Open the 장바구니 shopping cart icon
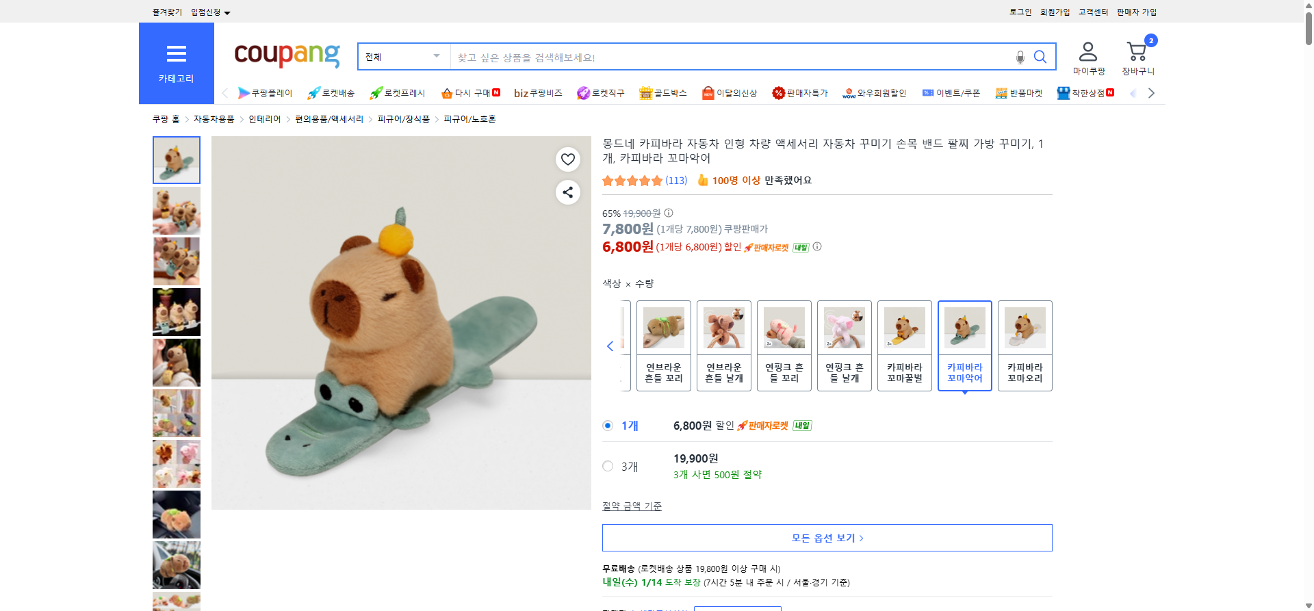The image size is (1314, 611). 1137,50
